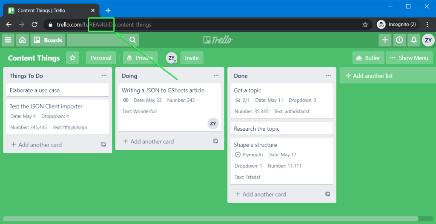The image size is (436, 224).
Task: Click the watch eye icon on Doing card
Action: [x=126, y=100]
